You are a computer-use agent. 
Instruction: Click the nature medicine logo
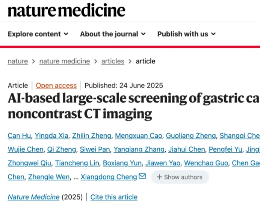[67, 10]
